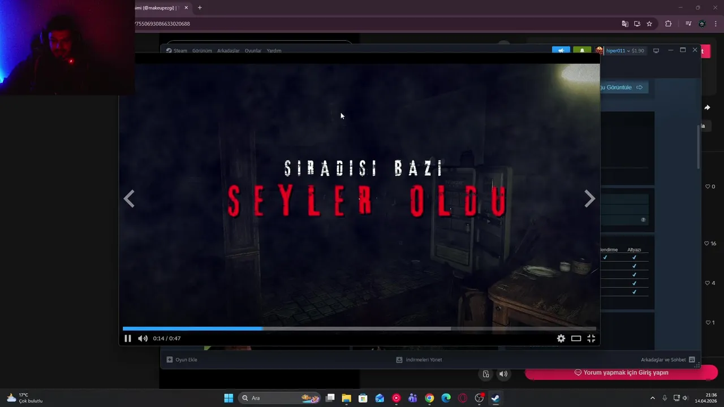
Task: Open a new browser tab
Action: [x=200, y=8]
